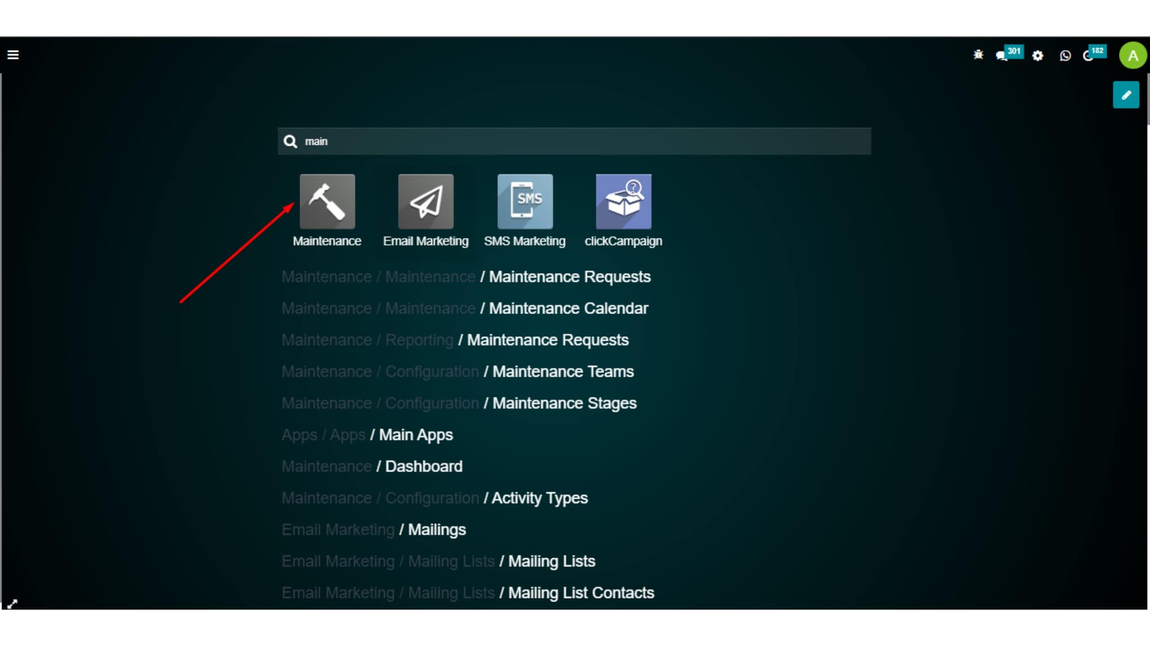
Task: Click the expand fullscreen arrows icon
Action: pyautogui.click(x=12, y=604)
